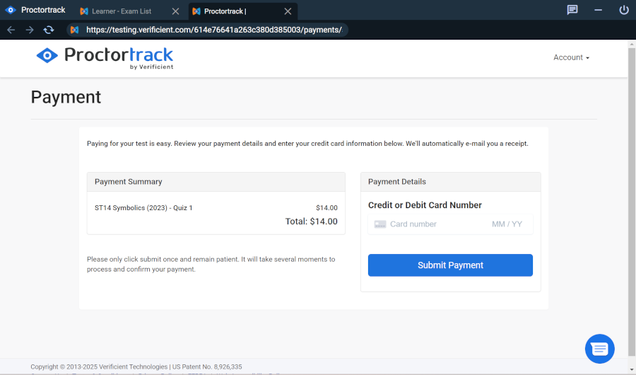This screenshot has height=375, width=636.
Task: Click the MM / YY expiry field
Action: pos(507,224)
